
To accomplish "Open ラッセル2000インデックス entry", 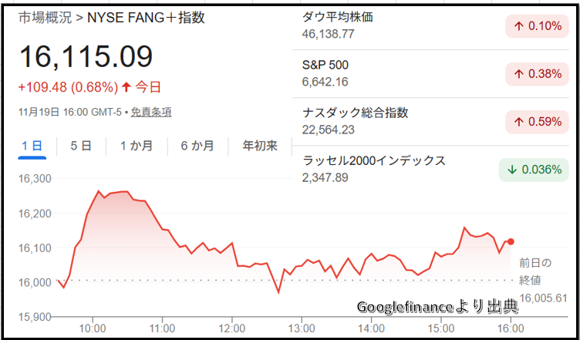I will [x=375, y=160].
